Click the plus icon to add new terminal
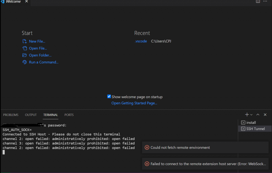 [x=247, y=115]
